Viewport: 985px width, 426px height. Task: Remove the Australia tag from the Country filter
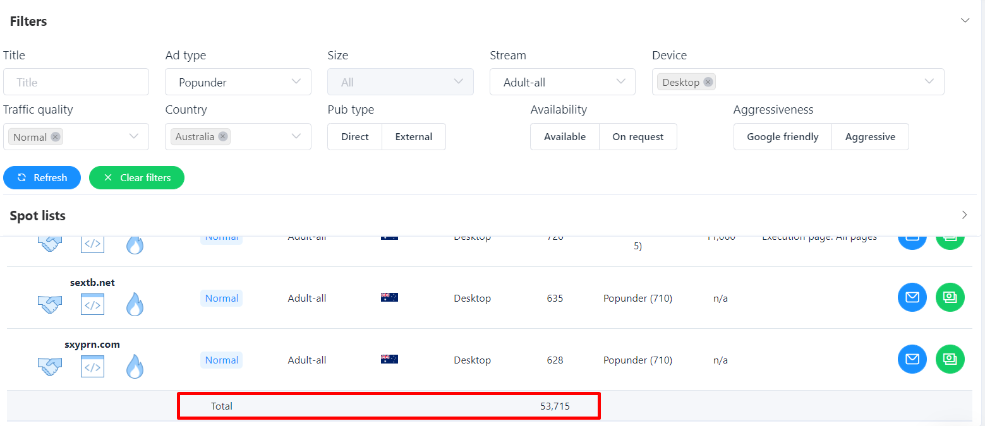point(222,136)
